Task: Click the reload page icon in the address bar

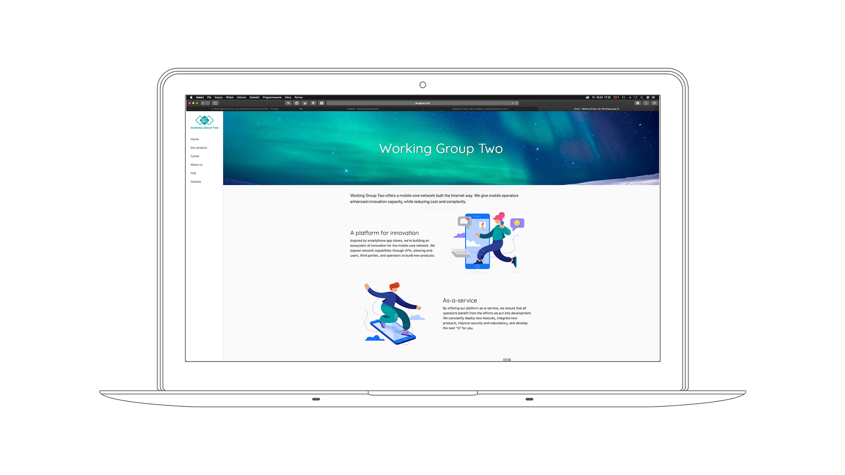Action: click(x=517, y=103)
